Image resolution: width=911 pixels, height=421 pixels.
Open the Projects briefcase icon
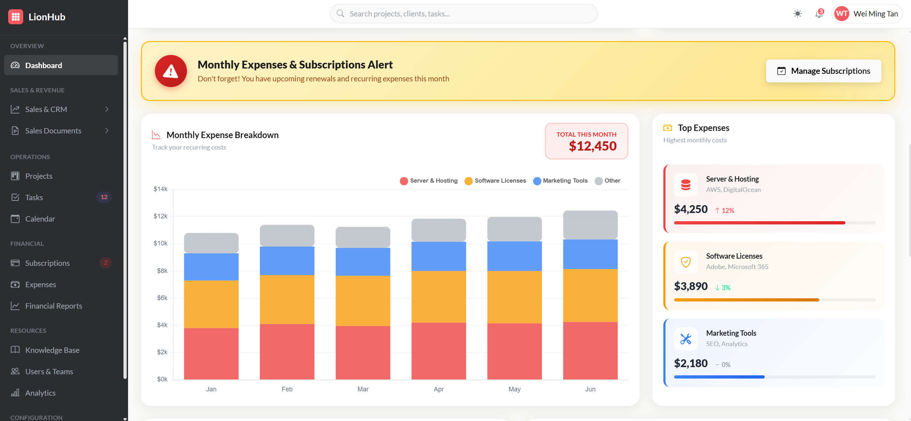(x=15, y=176)
